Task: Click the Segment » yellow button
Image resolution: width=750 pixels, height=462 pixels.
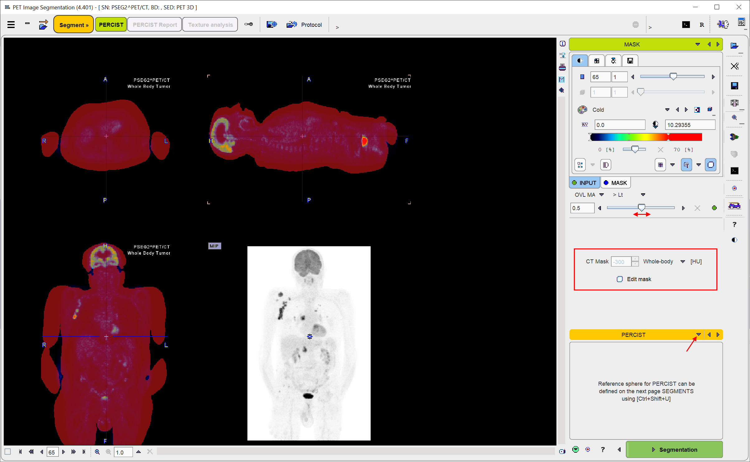Action: click(74, 25)
